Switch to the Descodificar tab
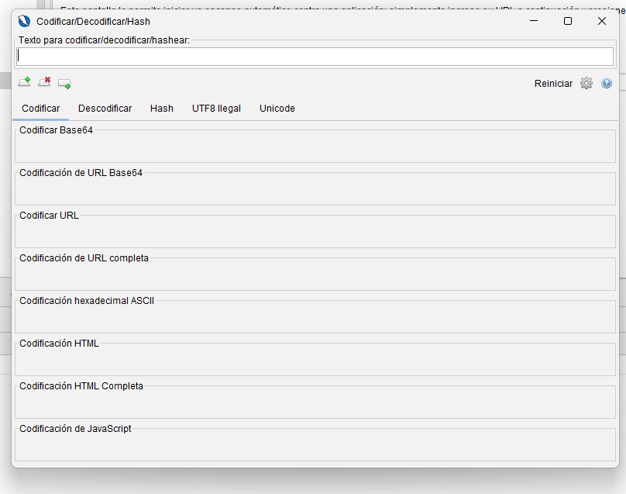 105,109
